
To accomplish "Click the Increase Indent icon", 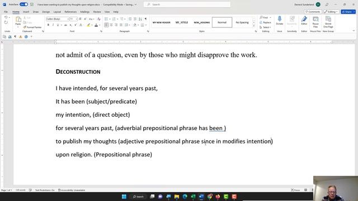I will (x=135, y=19).
